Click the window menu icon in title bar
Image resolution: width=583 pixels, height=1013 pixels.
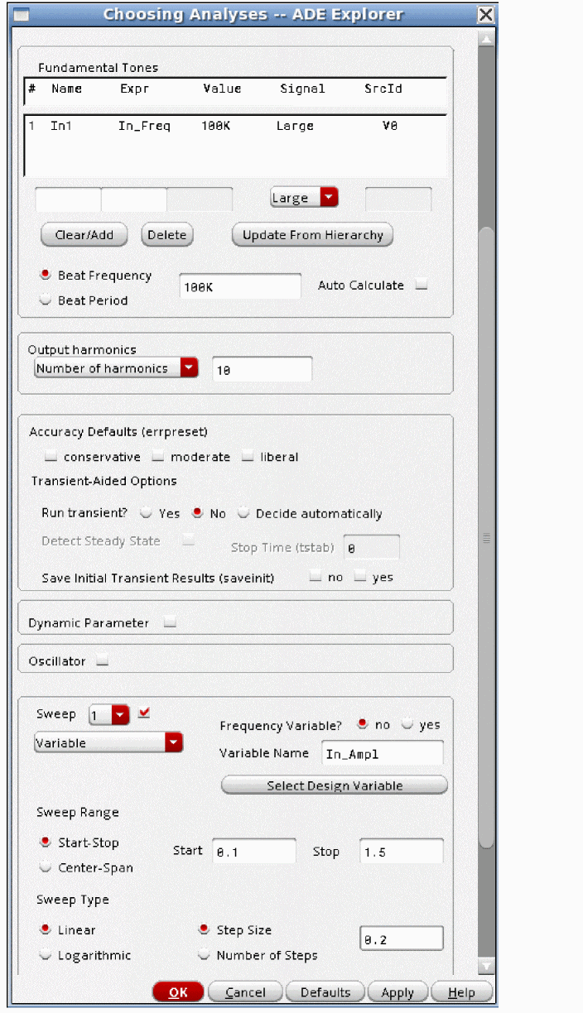point(21,14)
